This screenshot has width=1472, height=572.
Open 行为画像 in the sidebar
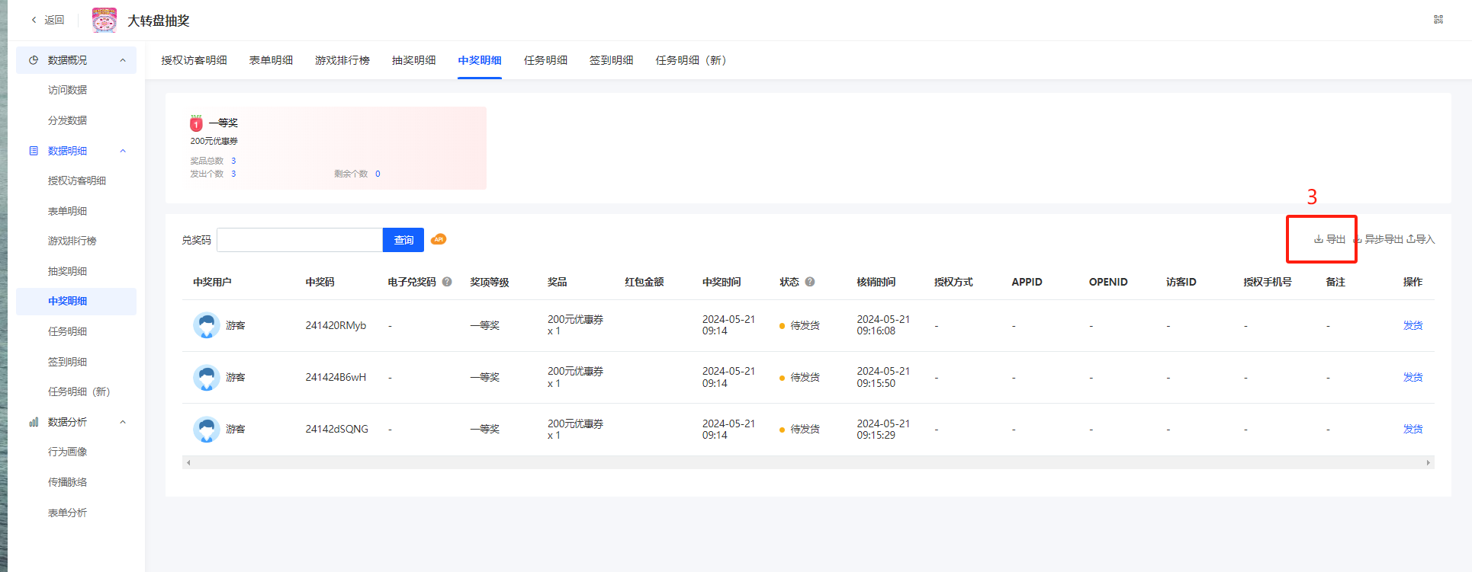(x=67, y=452)
